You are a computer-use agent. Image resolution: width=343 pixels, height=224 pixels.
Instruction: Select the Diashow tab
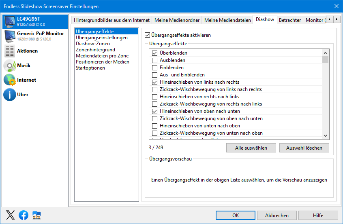pos(265,19)
